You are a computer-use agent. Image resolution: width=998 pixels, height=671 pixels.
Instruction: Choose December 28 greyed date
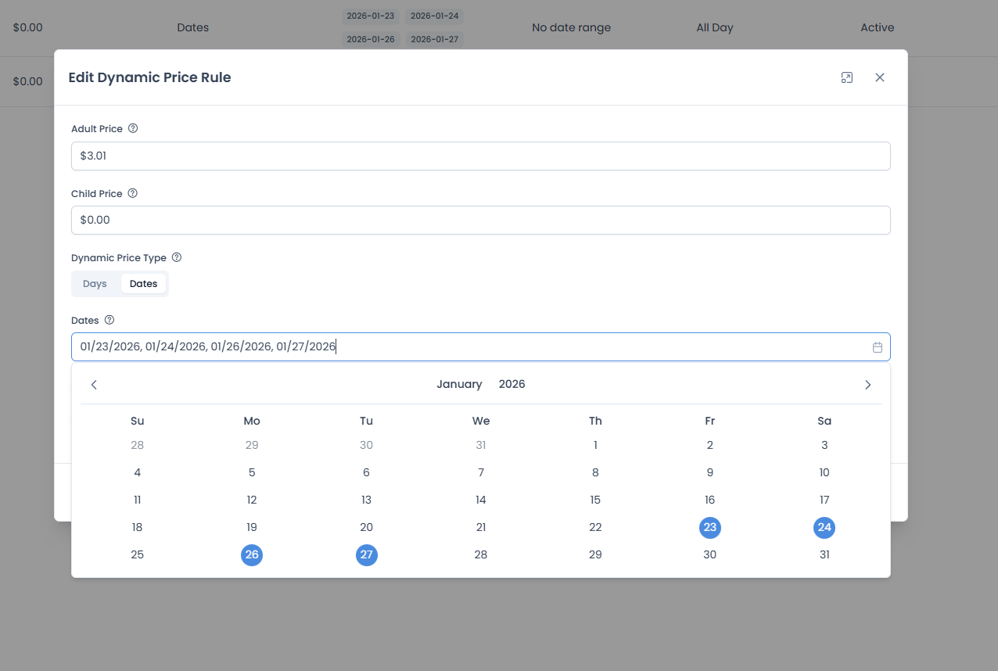pyautogui.click(x=138, y=446)
